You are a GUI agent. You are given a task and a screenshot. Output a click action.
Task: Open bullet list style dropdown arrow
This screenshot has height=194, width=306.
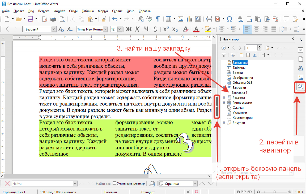[x=228, y=29]
